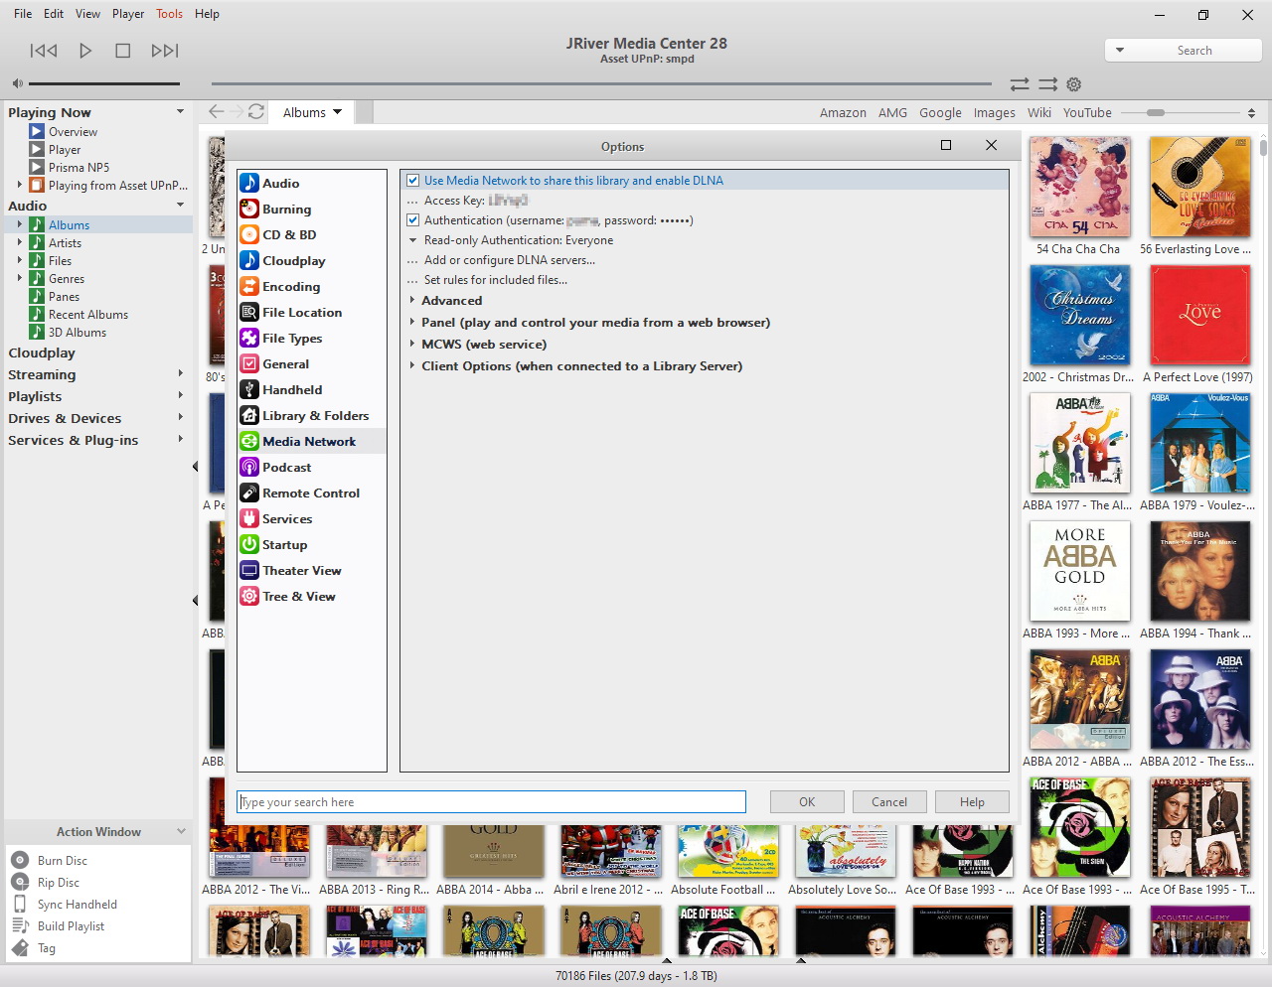Open the Tools menu
The height and width of the screenshot is (987, 1272).
click(x=169, y=14)
